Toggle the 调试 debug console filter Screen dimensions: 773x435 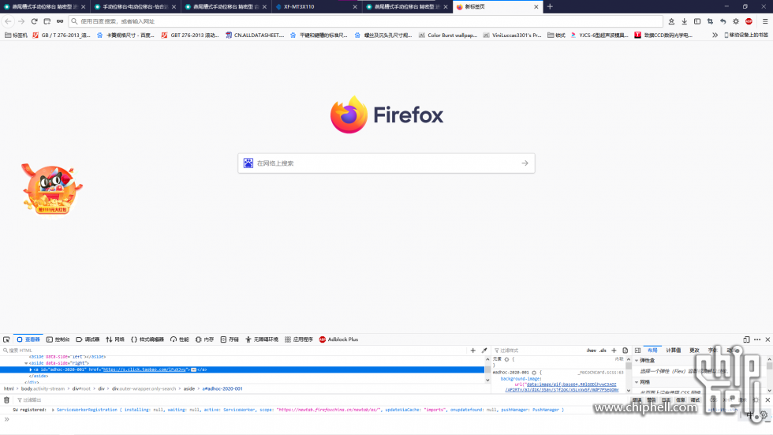pos(695,400)
